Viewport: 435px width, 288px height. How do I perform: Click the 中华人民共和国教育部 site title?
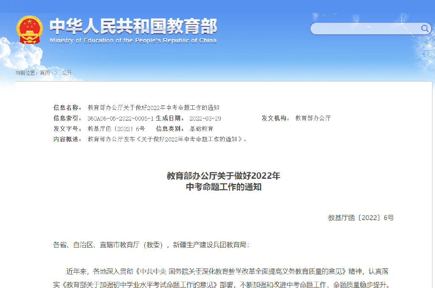133,27
